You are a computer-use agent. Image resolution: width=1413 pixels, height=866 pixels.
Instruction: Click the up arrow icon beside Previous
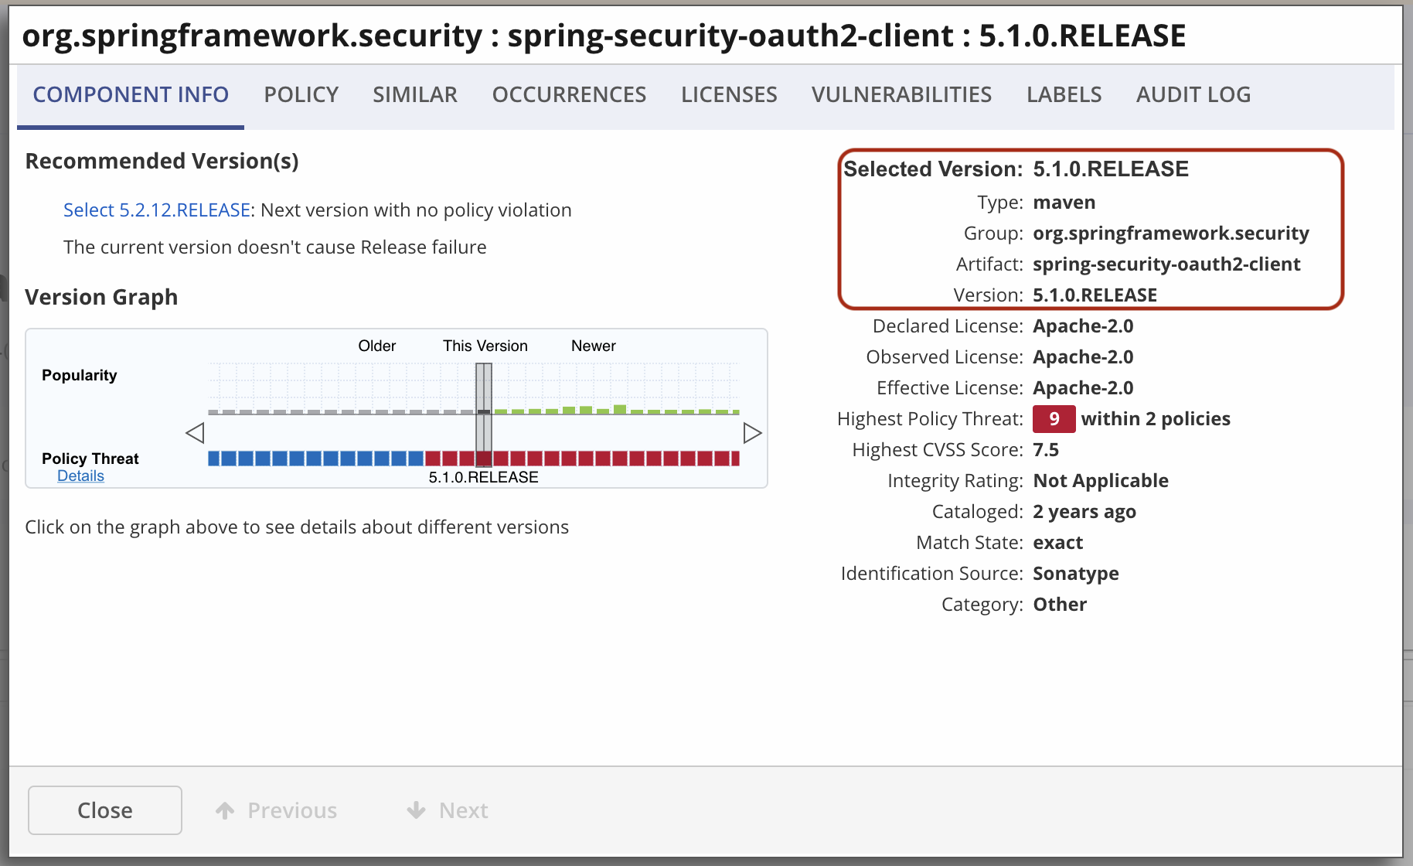(x=225, y=810)
